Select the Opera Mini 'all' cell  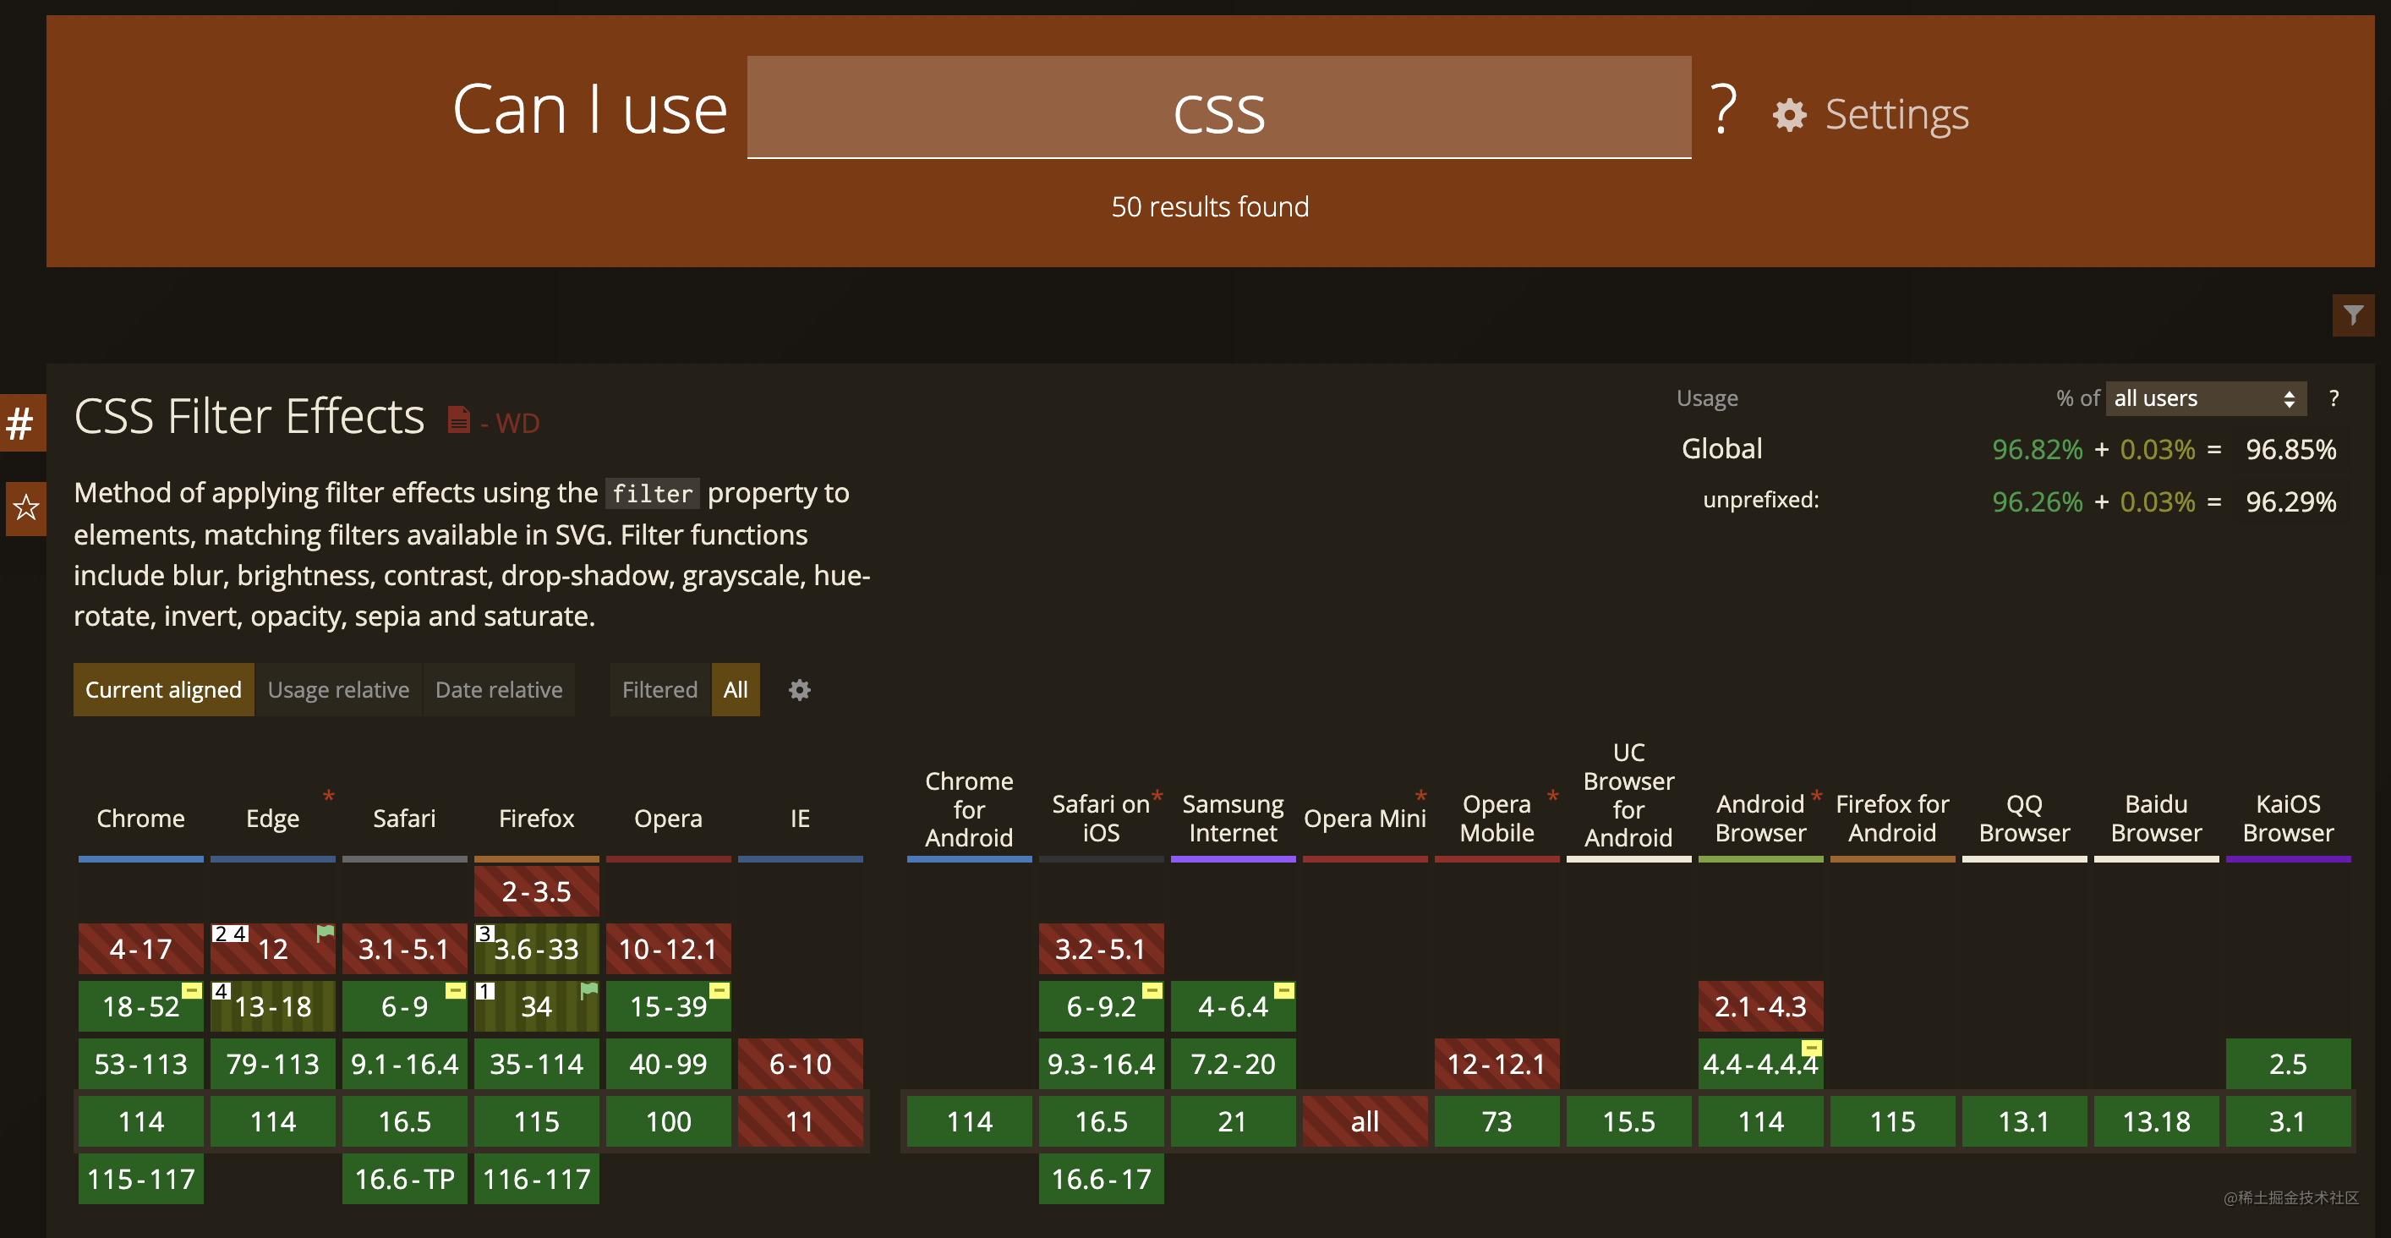pyautogui.click(x=1365, y=1121)
